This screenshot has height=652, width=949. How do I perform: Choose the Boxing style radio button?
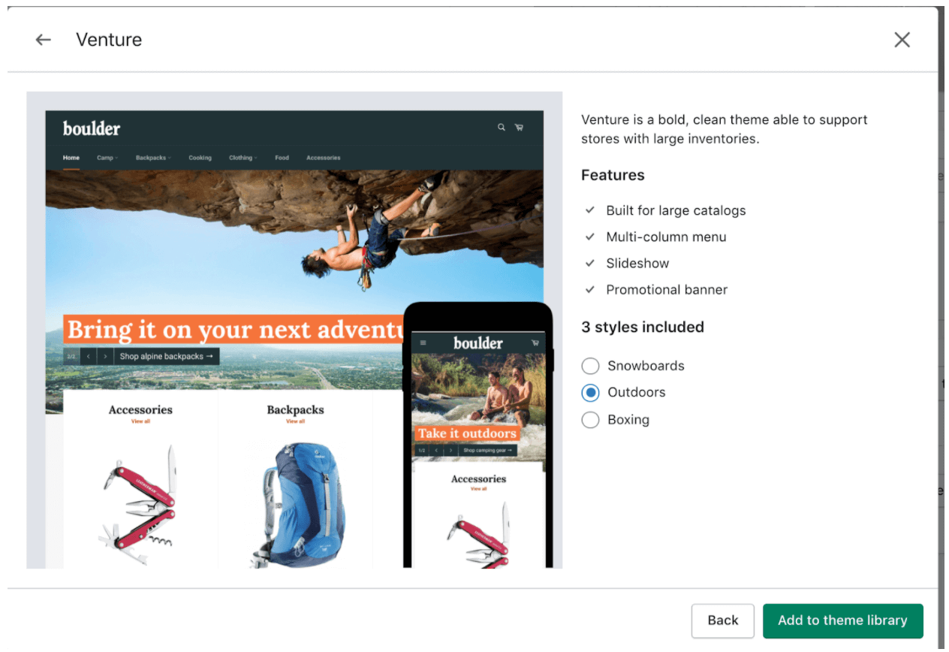(590, 420)
